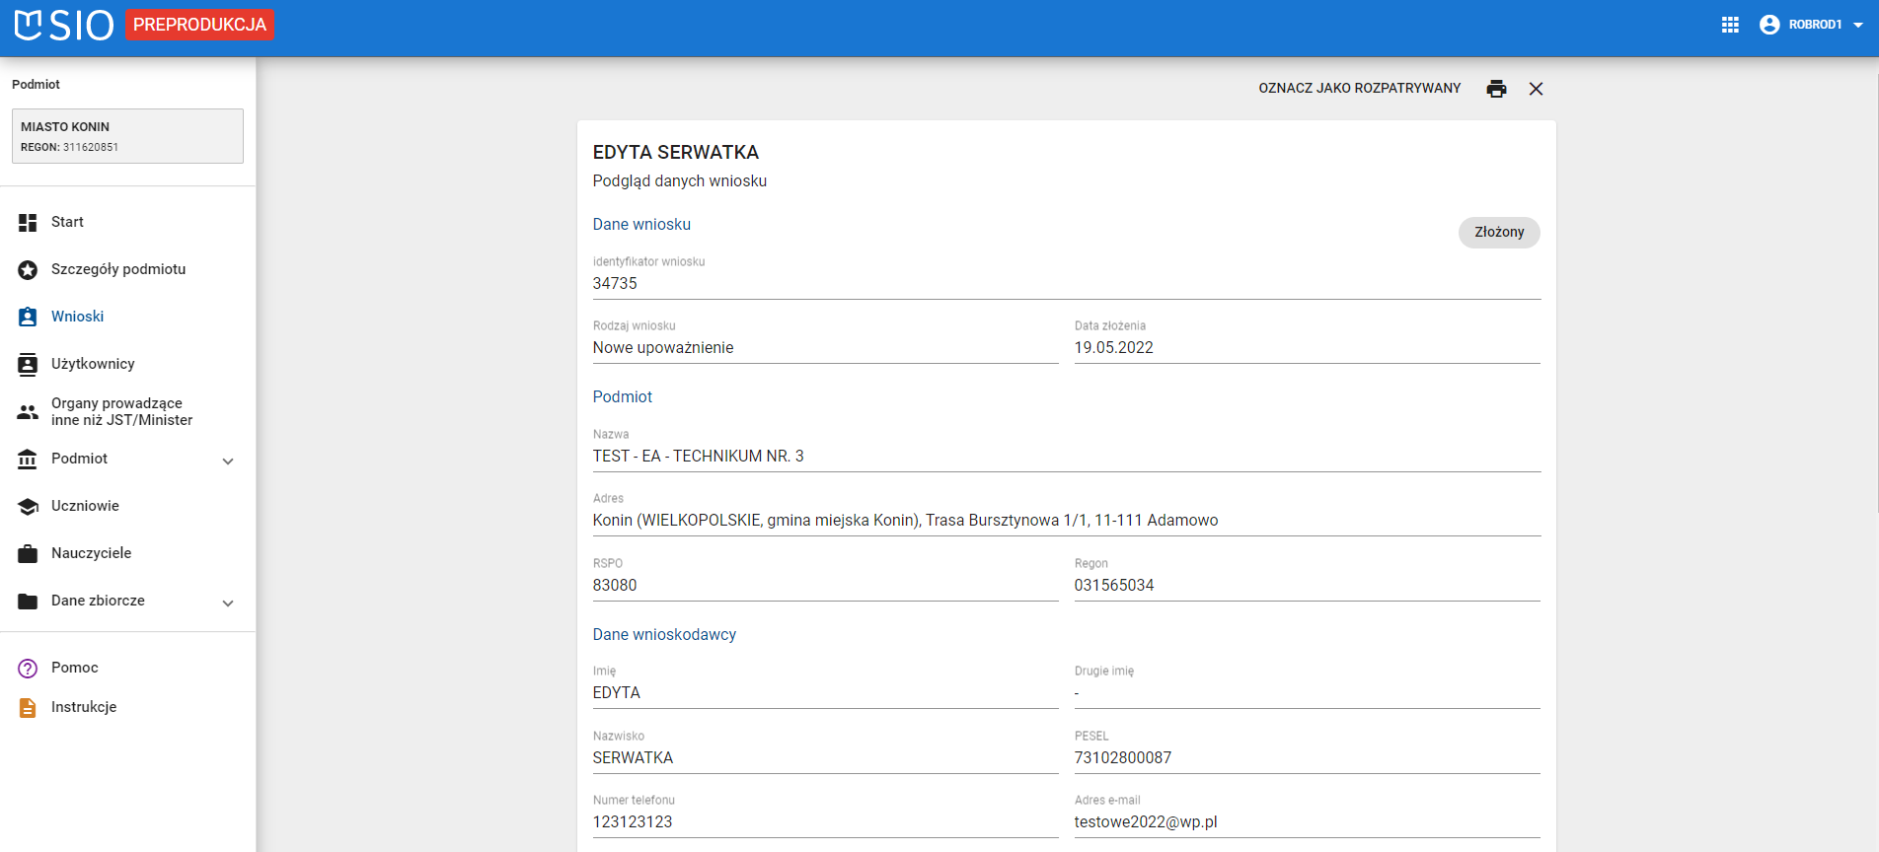Click the Pomoc question mark icon
This screenshot has width=1879, height=852.
tap(28, 669)
